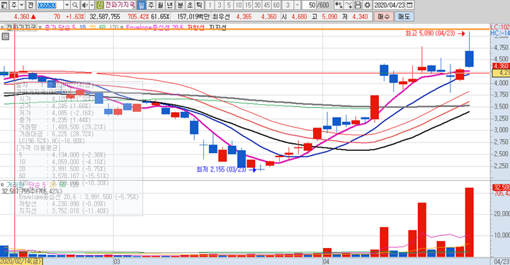Select the 10 interval button
The height and width of the screenshot is (265, 510).
[239, 5]
